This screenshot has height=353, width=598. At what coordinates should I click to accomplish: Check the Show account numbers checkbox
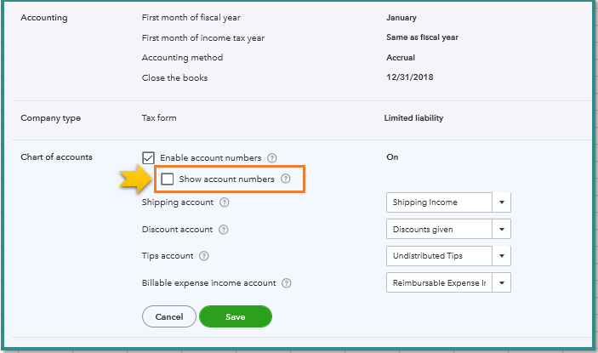[x=168, y=179]
